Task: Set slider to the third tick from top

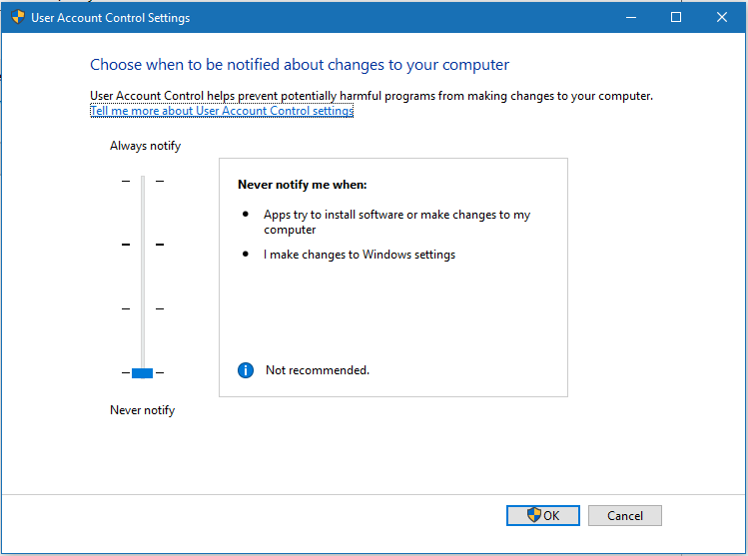Action: pyautogui.click(x=143, y=309)
